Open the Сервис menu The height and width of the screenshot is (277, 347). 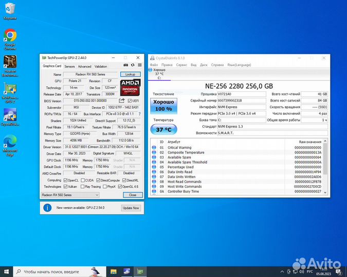tap(181, 65)
